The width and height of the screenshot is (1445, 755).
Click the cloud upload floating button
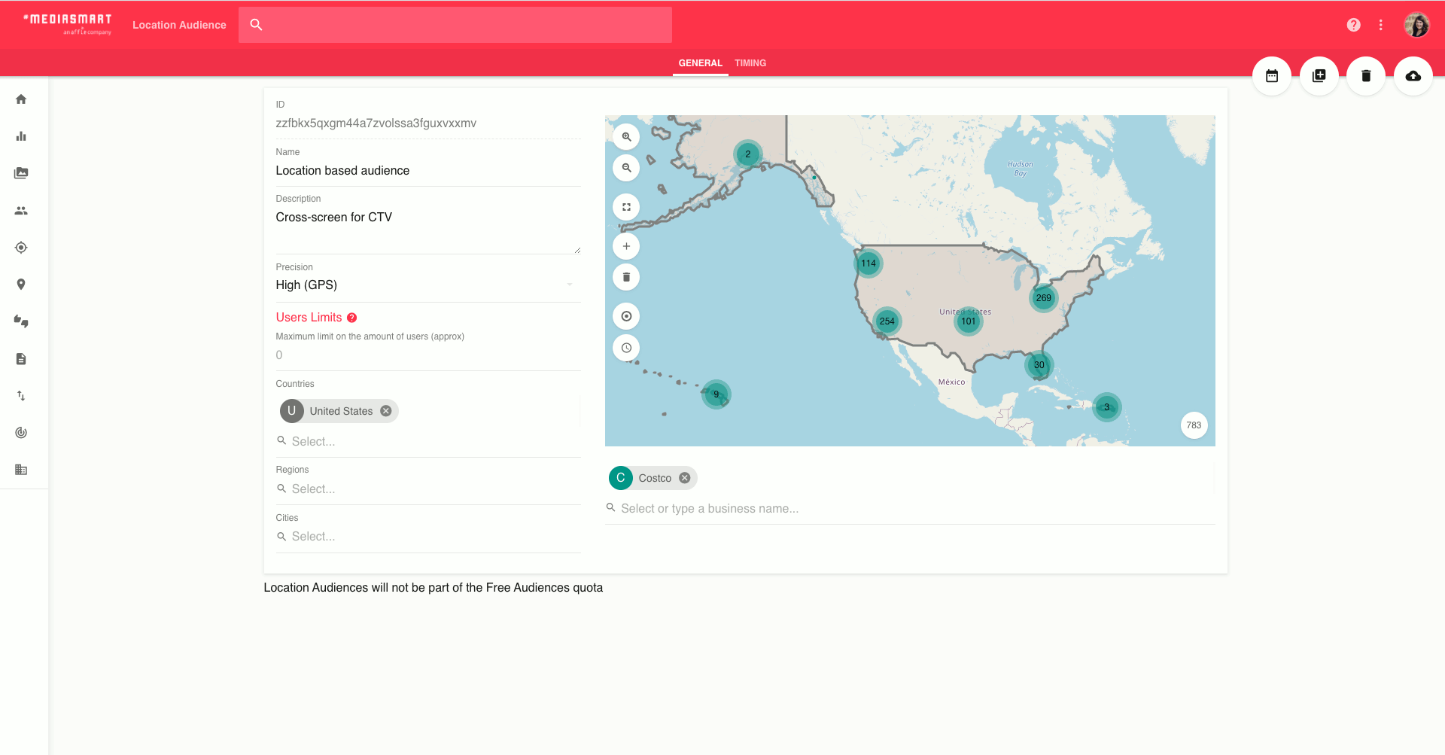click(1413, 76)
